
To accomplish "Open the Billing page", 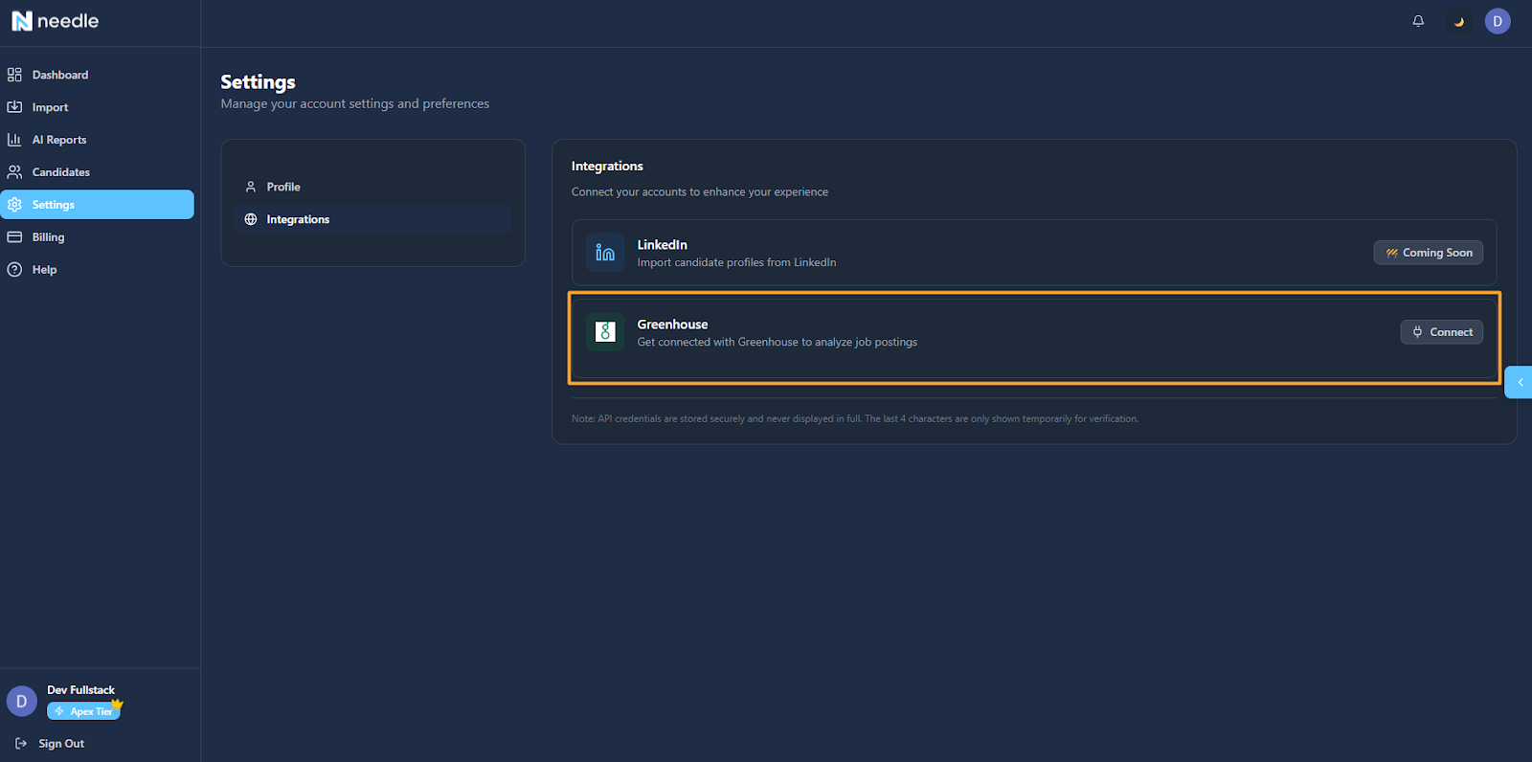I will pos(48,237).
